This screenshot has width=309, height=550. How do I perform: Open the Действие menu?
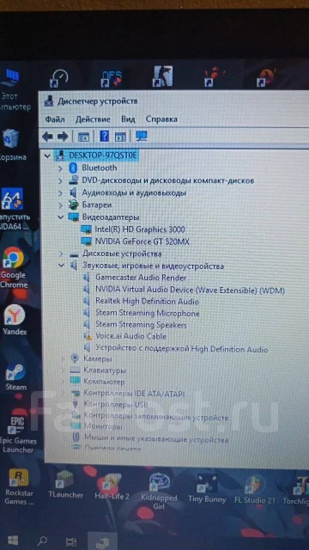(93, 119)
